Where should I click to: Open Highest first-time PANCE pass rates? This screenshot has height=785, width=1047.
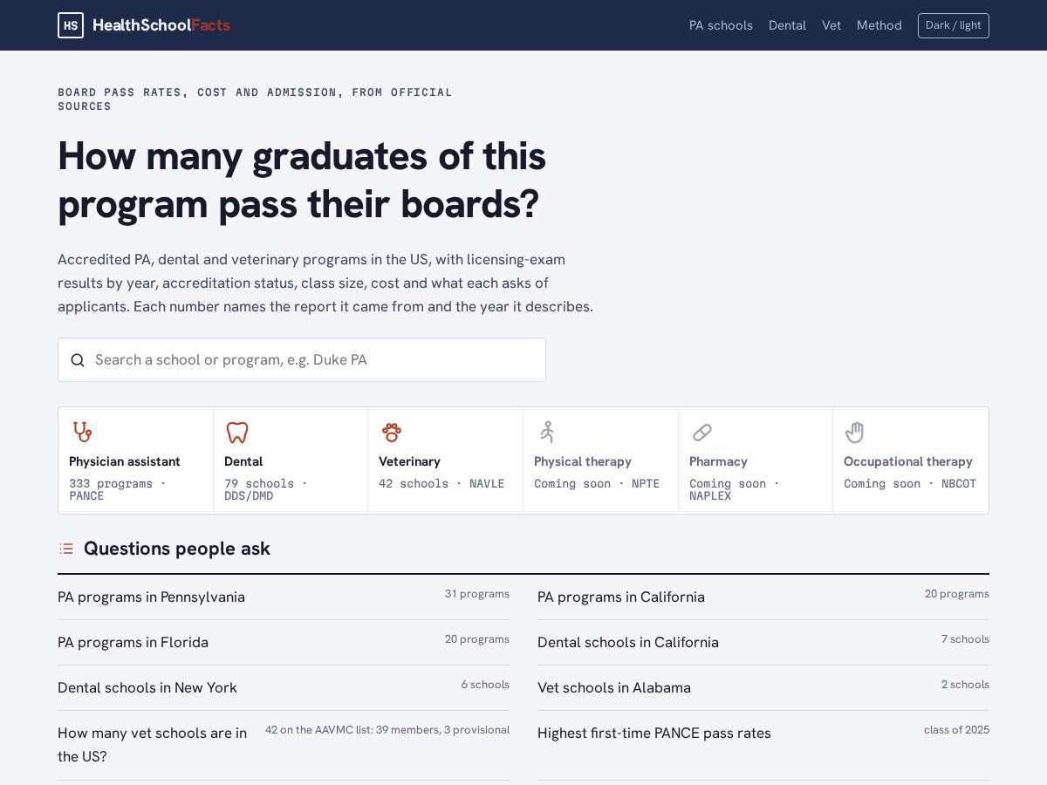click(x=654, y=734)
